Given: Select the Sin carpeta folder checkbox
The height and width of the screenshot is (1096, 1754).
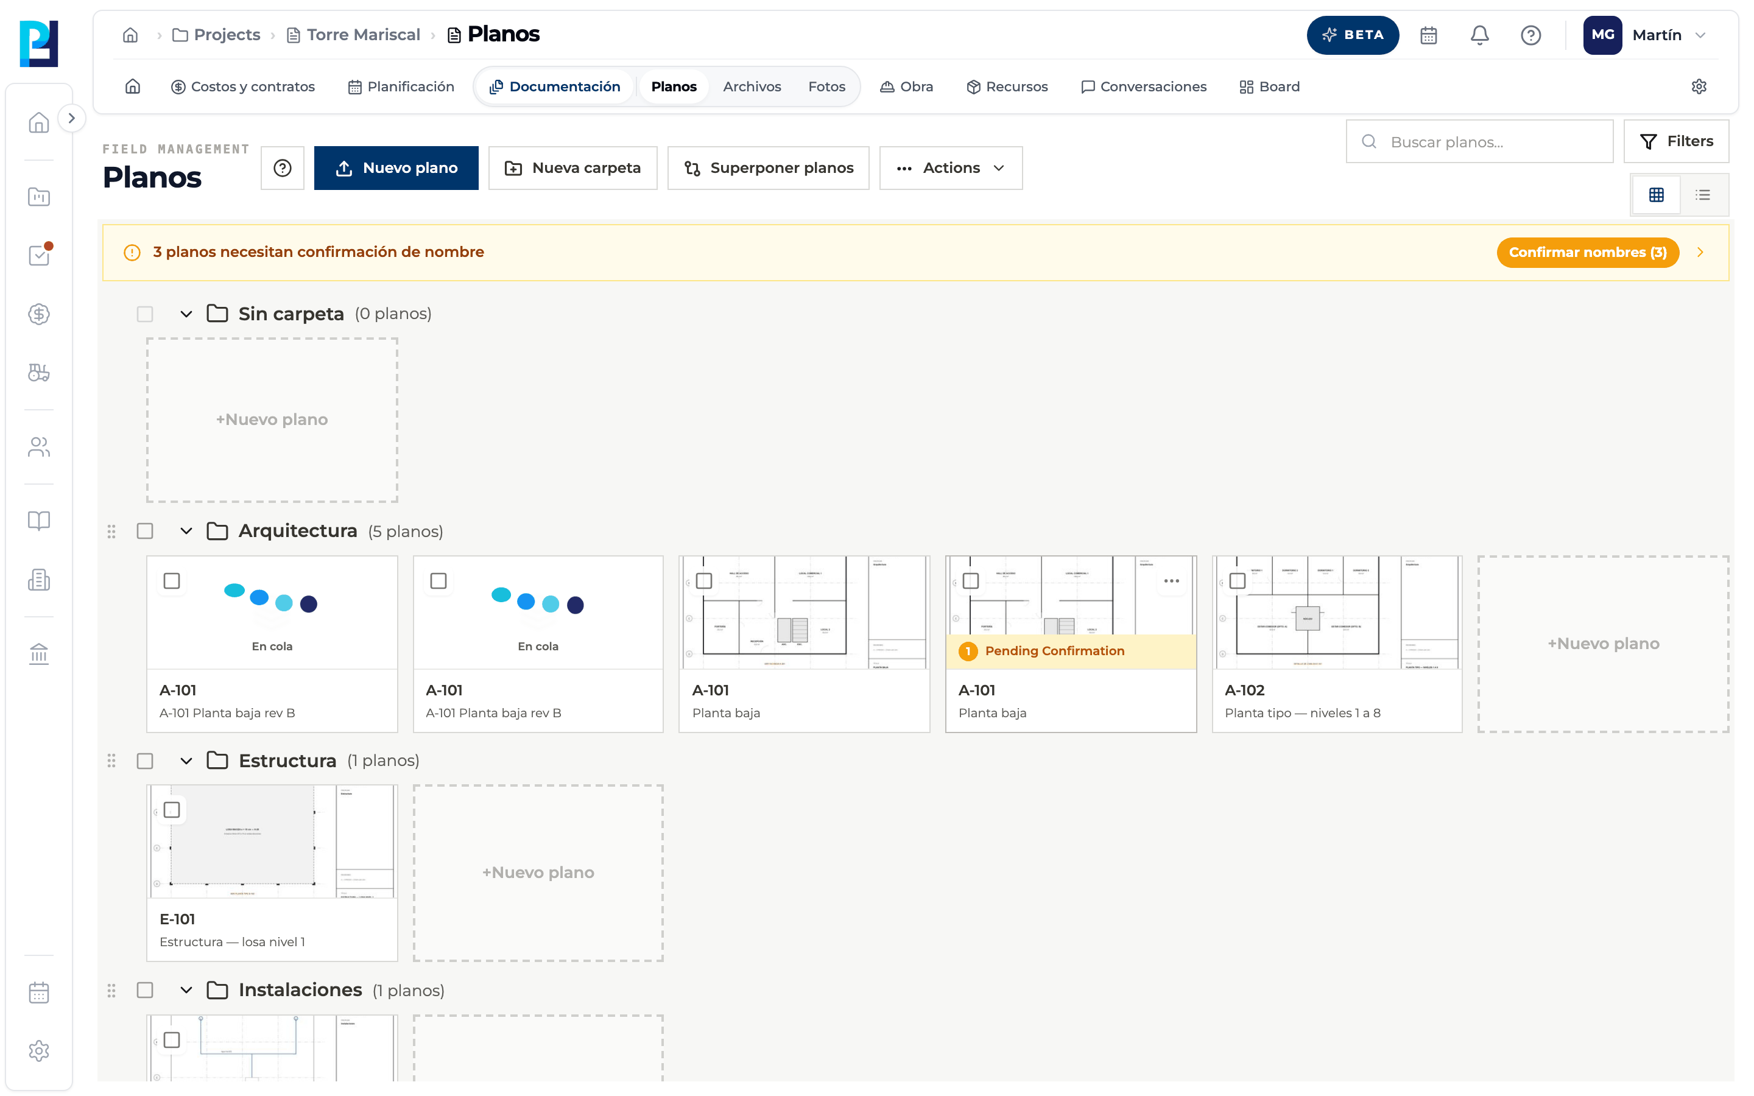Looking at the screenshot, I should pos(145,314).
